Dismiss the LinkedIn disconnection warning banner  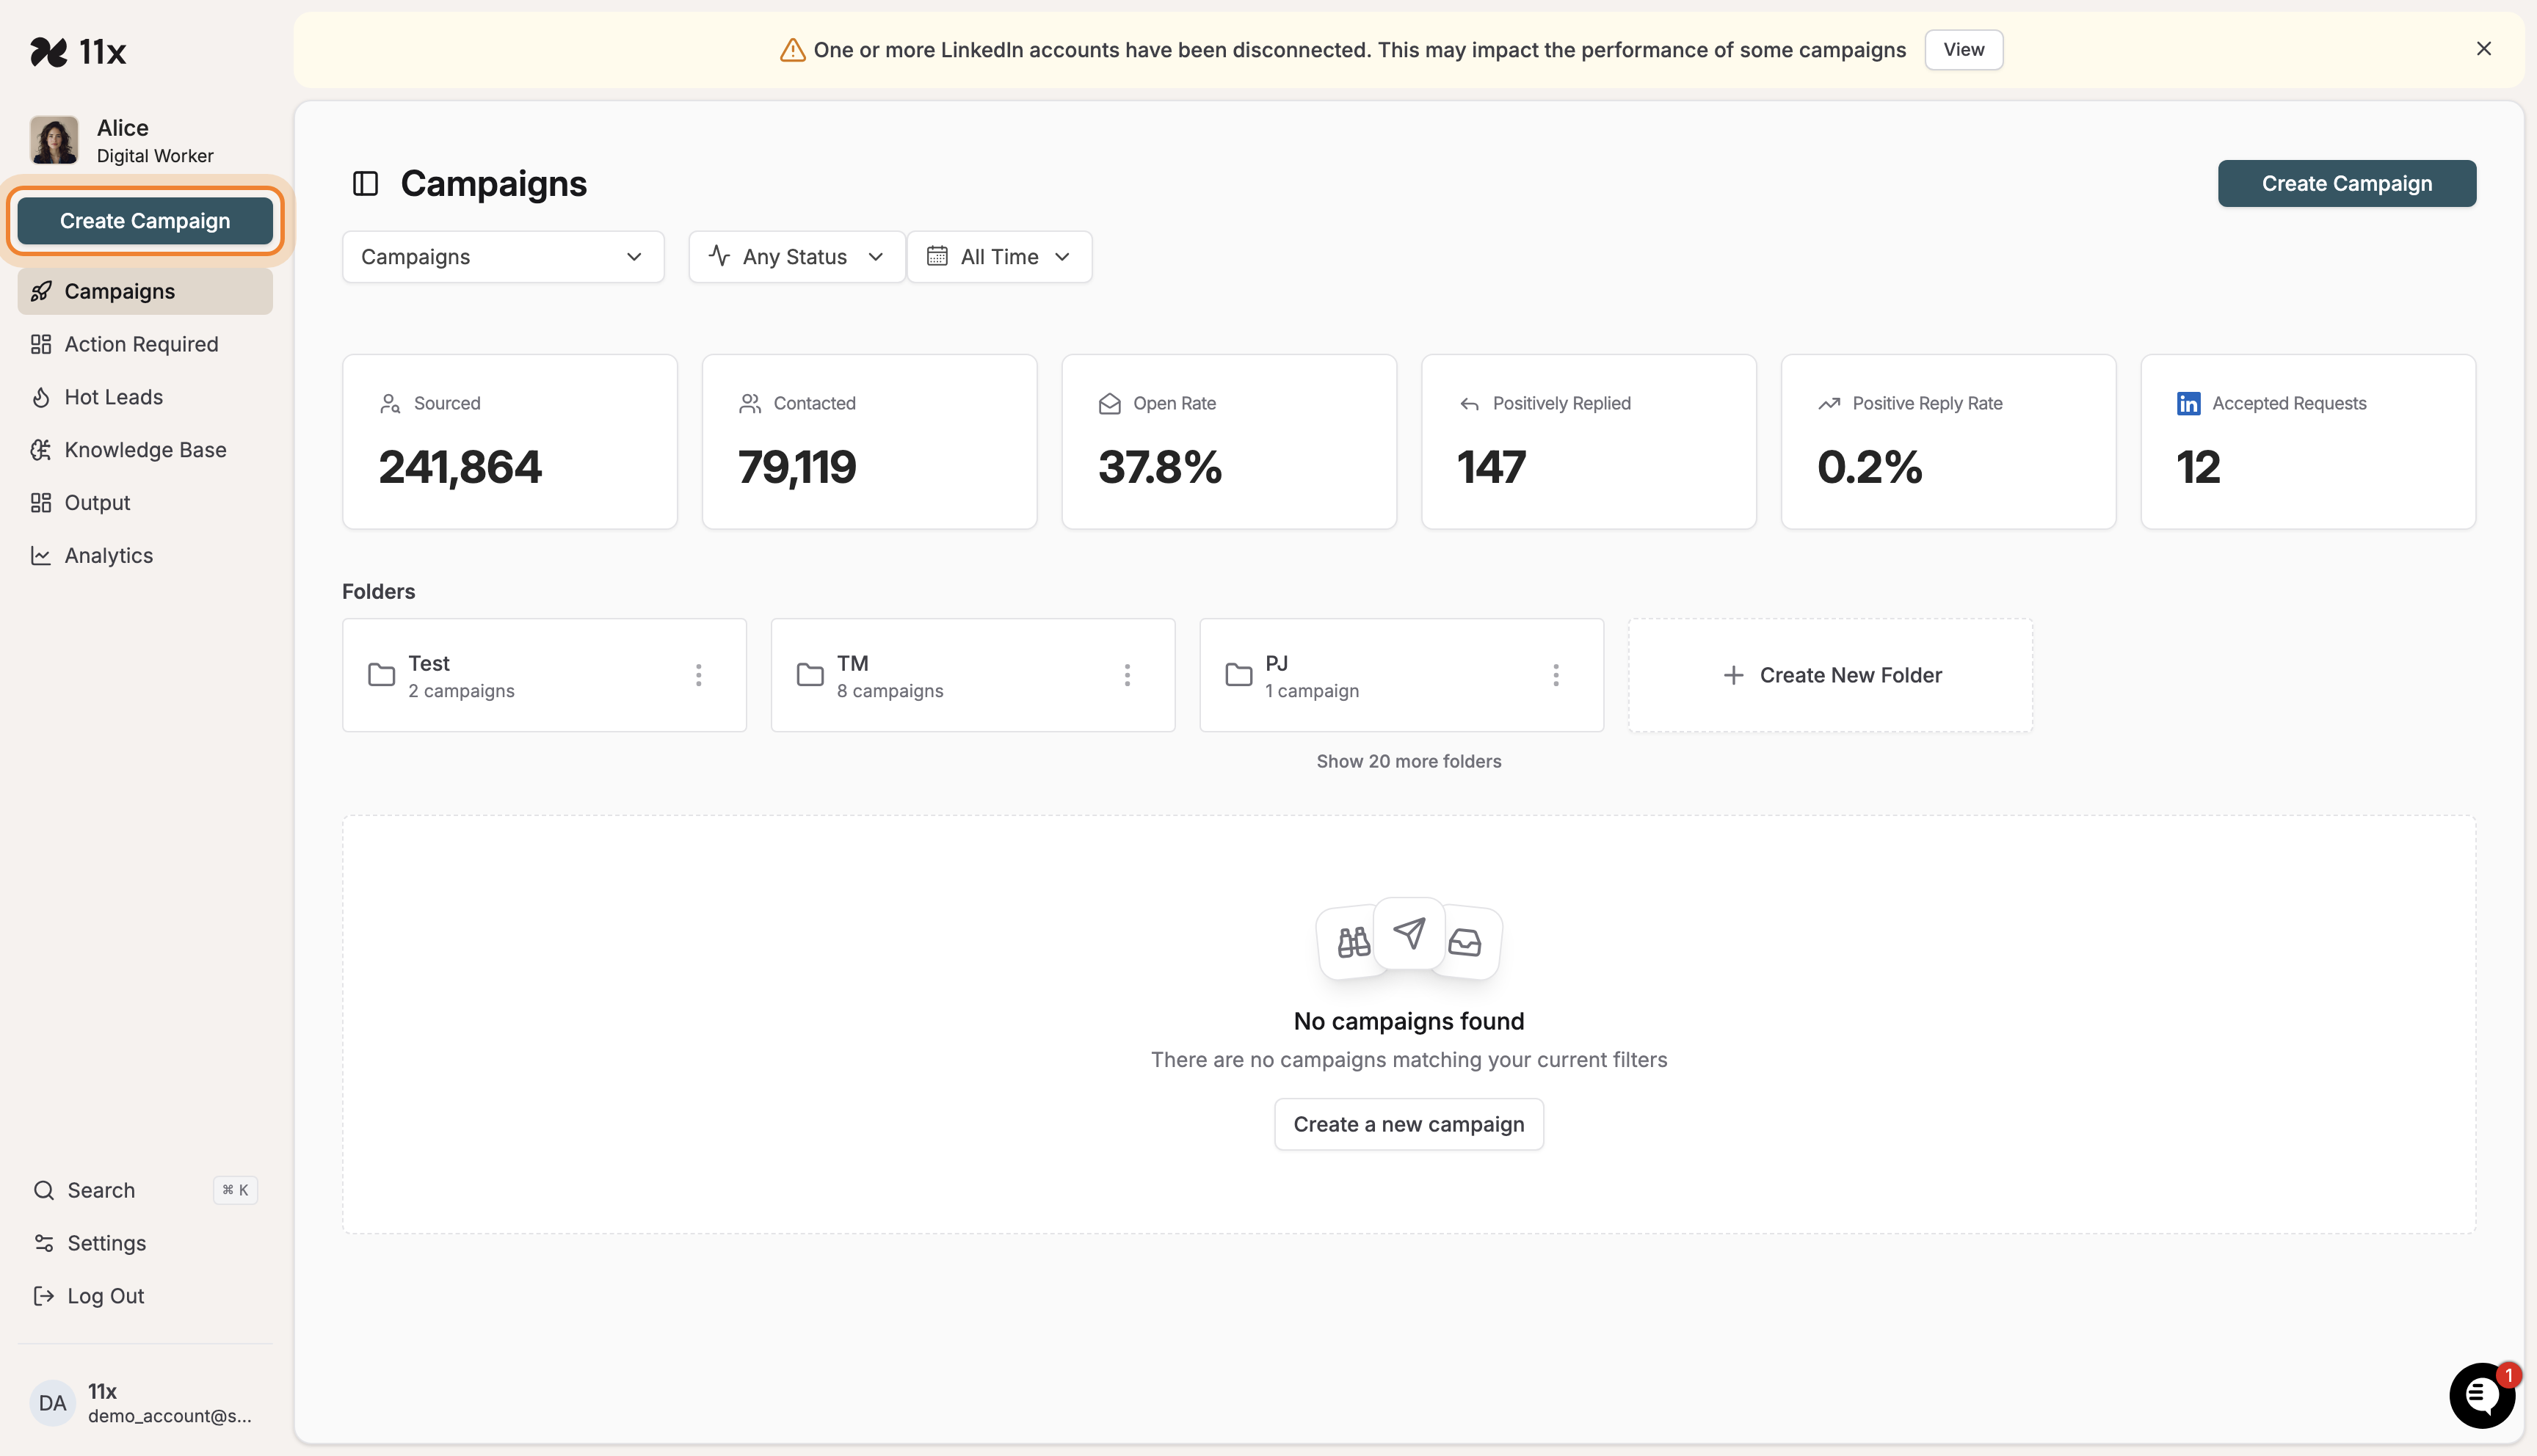point(2484,48)
